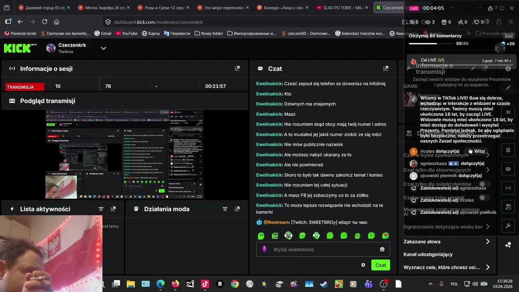The width and height of the screenshot is (519, 292).
Task: Show hidden system tray icons
Action: (x=430, y=284)
